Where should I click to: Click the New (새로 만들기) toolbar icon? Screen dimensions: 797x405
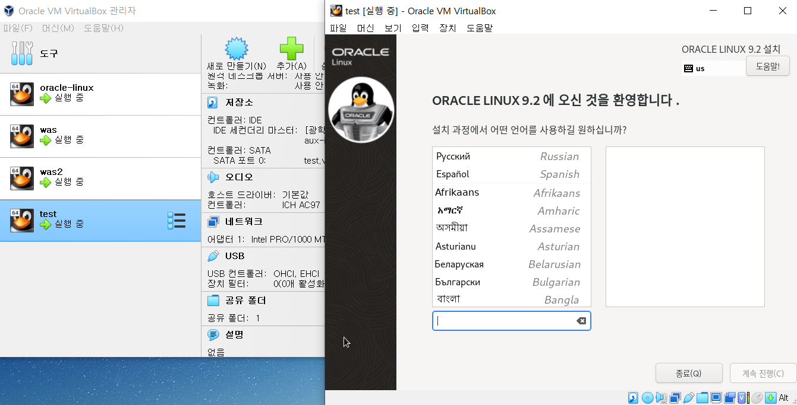pyautogui.click(x=236, y=49)
